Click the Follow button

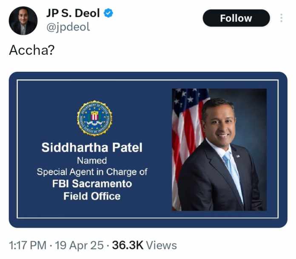click(236, 18)
